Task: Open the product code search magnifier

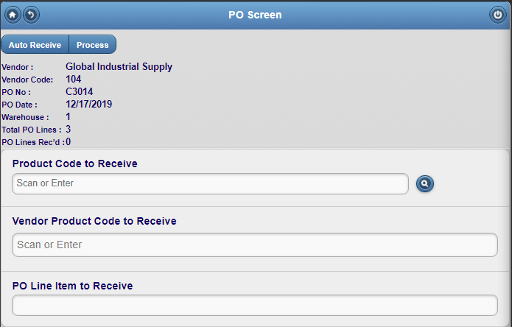Action: [x=425, y=183]
